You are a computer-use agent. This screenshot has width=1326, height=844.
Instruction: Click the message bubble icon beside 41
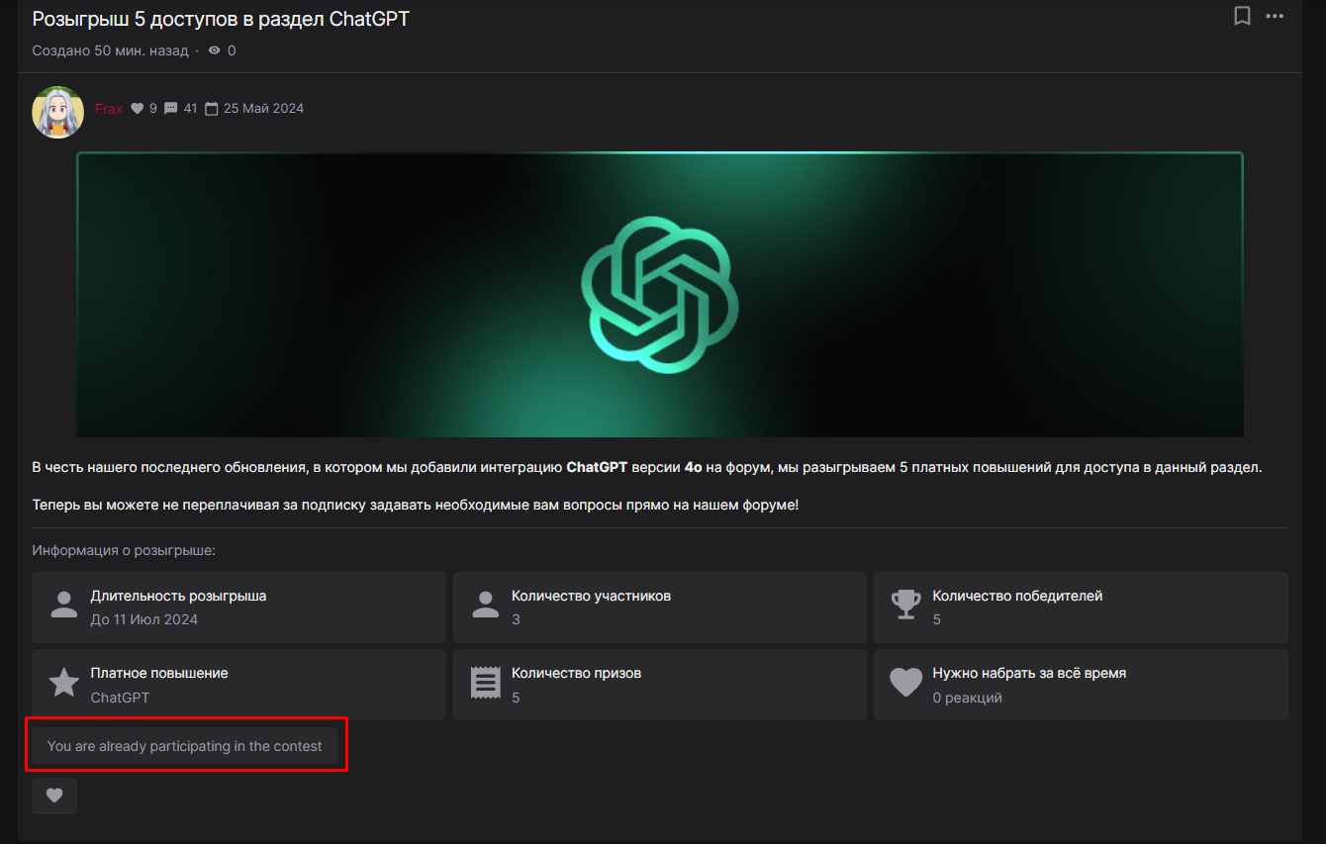pos(171,109)
